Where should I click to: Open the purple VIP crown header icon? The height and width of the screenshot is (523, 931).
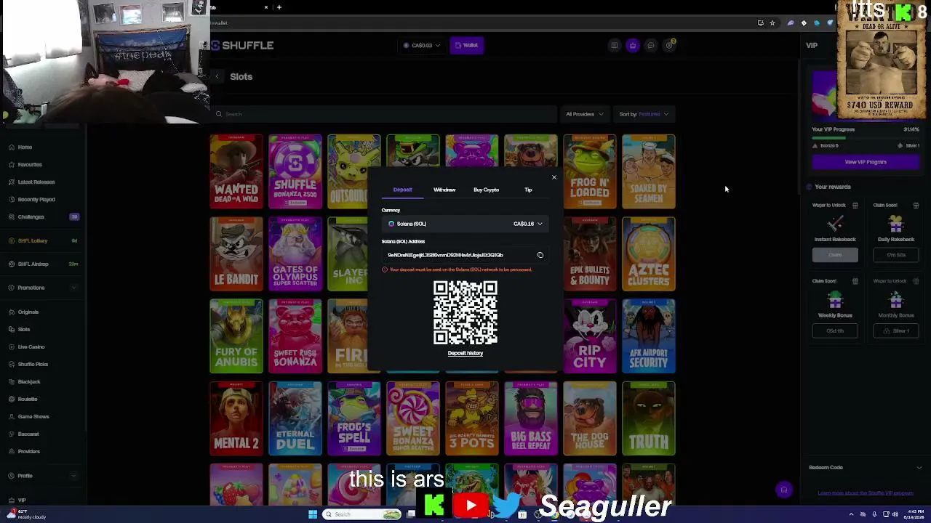pyautogui.click(x=633, y=46)
